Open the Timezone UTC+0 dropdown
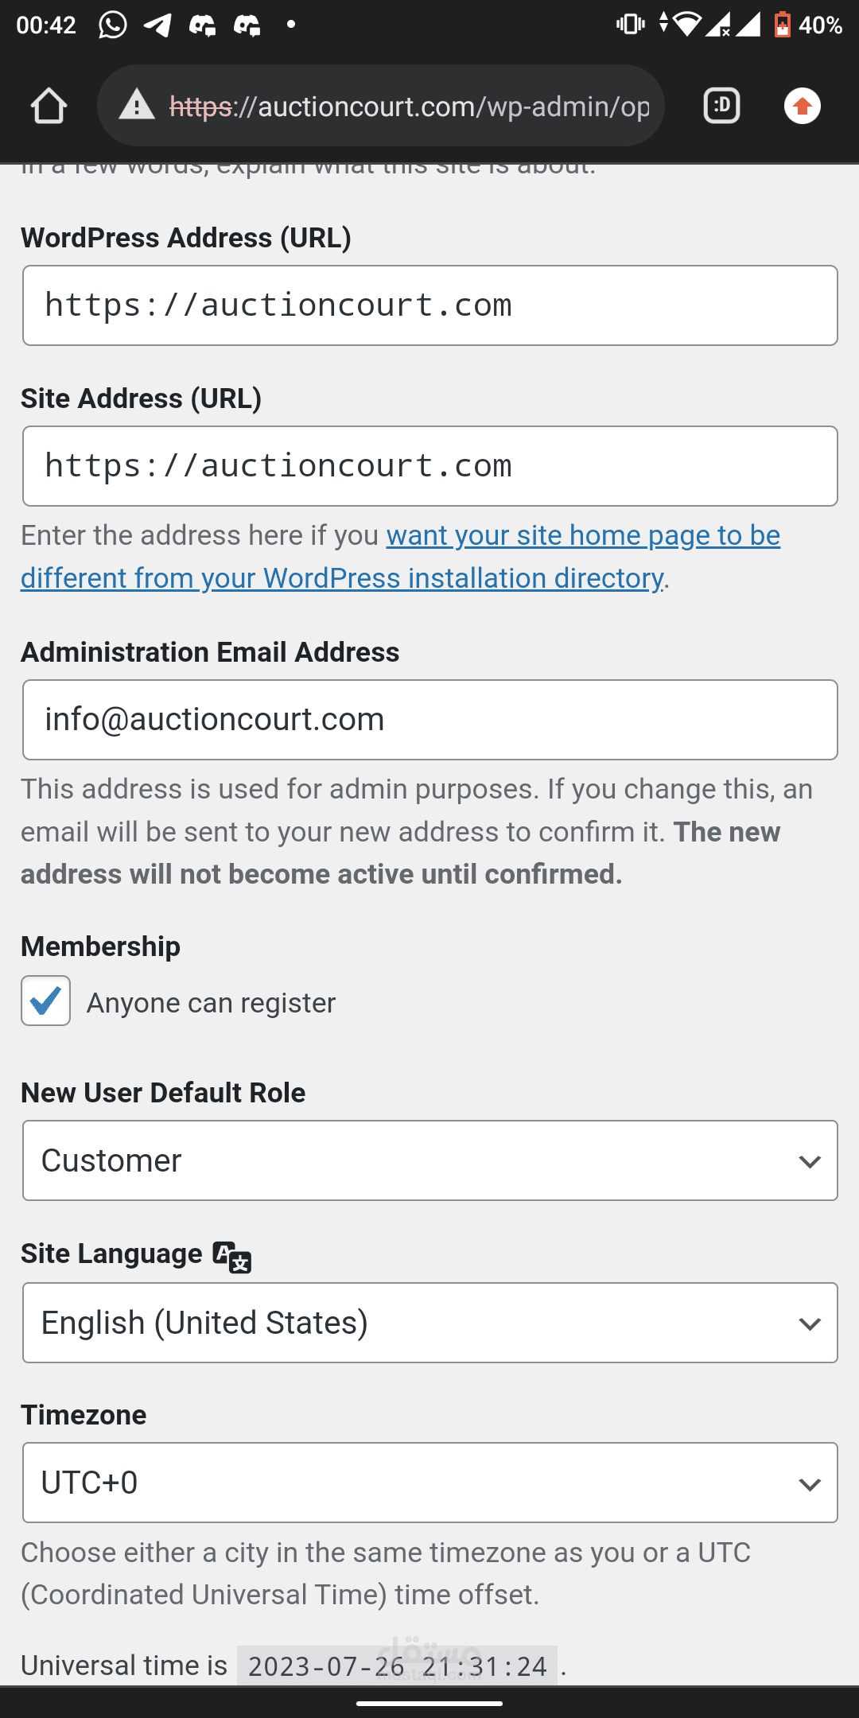This screenshot has width=859, height=1718. 430,1483
